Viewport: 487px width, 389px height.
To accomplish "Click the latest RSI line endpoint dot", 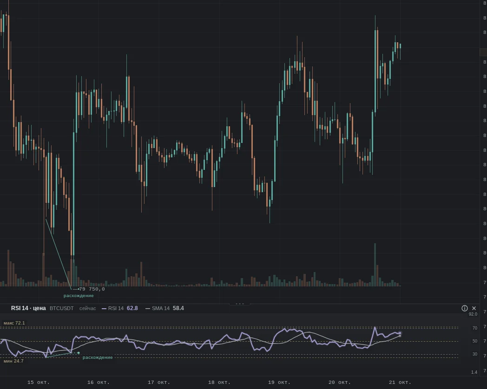I will pos(400,333).
